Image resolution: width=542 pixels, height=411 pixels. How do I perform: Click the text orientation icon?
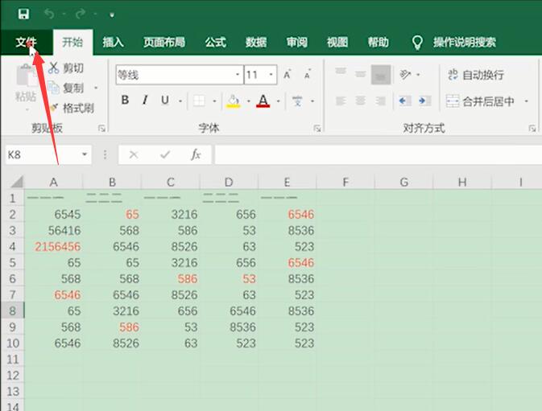click(405, 74)
